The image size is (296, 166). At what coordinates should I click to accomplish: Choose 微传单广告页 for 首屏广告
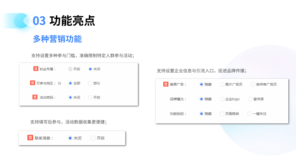(253, 85)
